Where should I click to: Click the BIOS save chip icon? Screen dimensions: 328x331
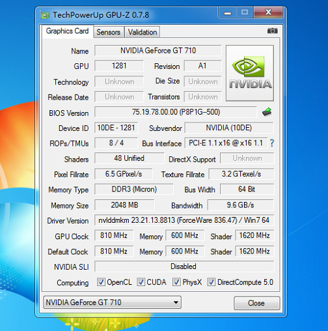(x=267, y=112)
